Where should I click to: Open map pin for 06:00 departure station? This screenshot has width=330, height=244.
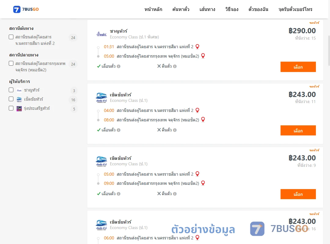tap(197, 238)
